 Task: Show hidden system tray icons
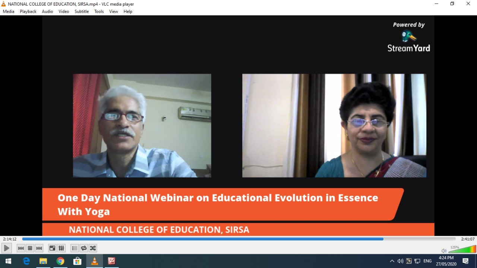[x=392, y=261]
